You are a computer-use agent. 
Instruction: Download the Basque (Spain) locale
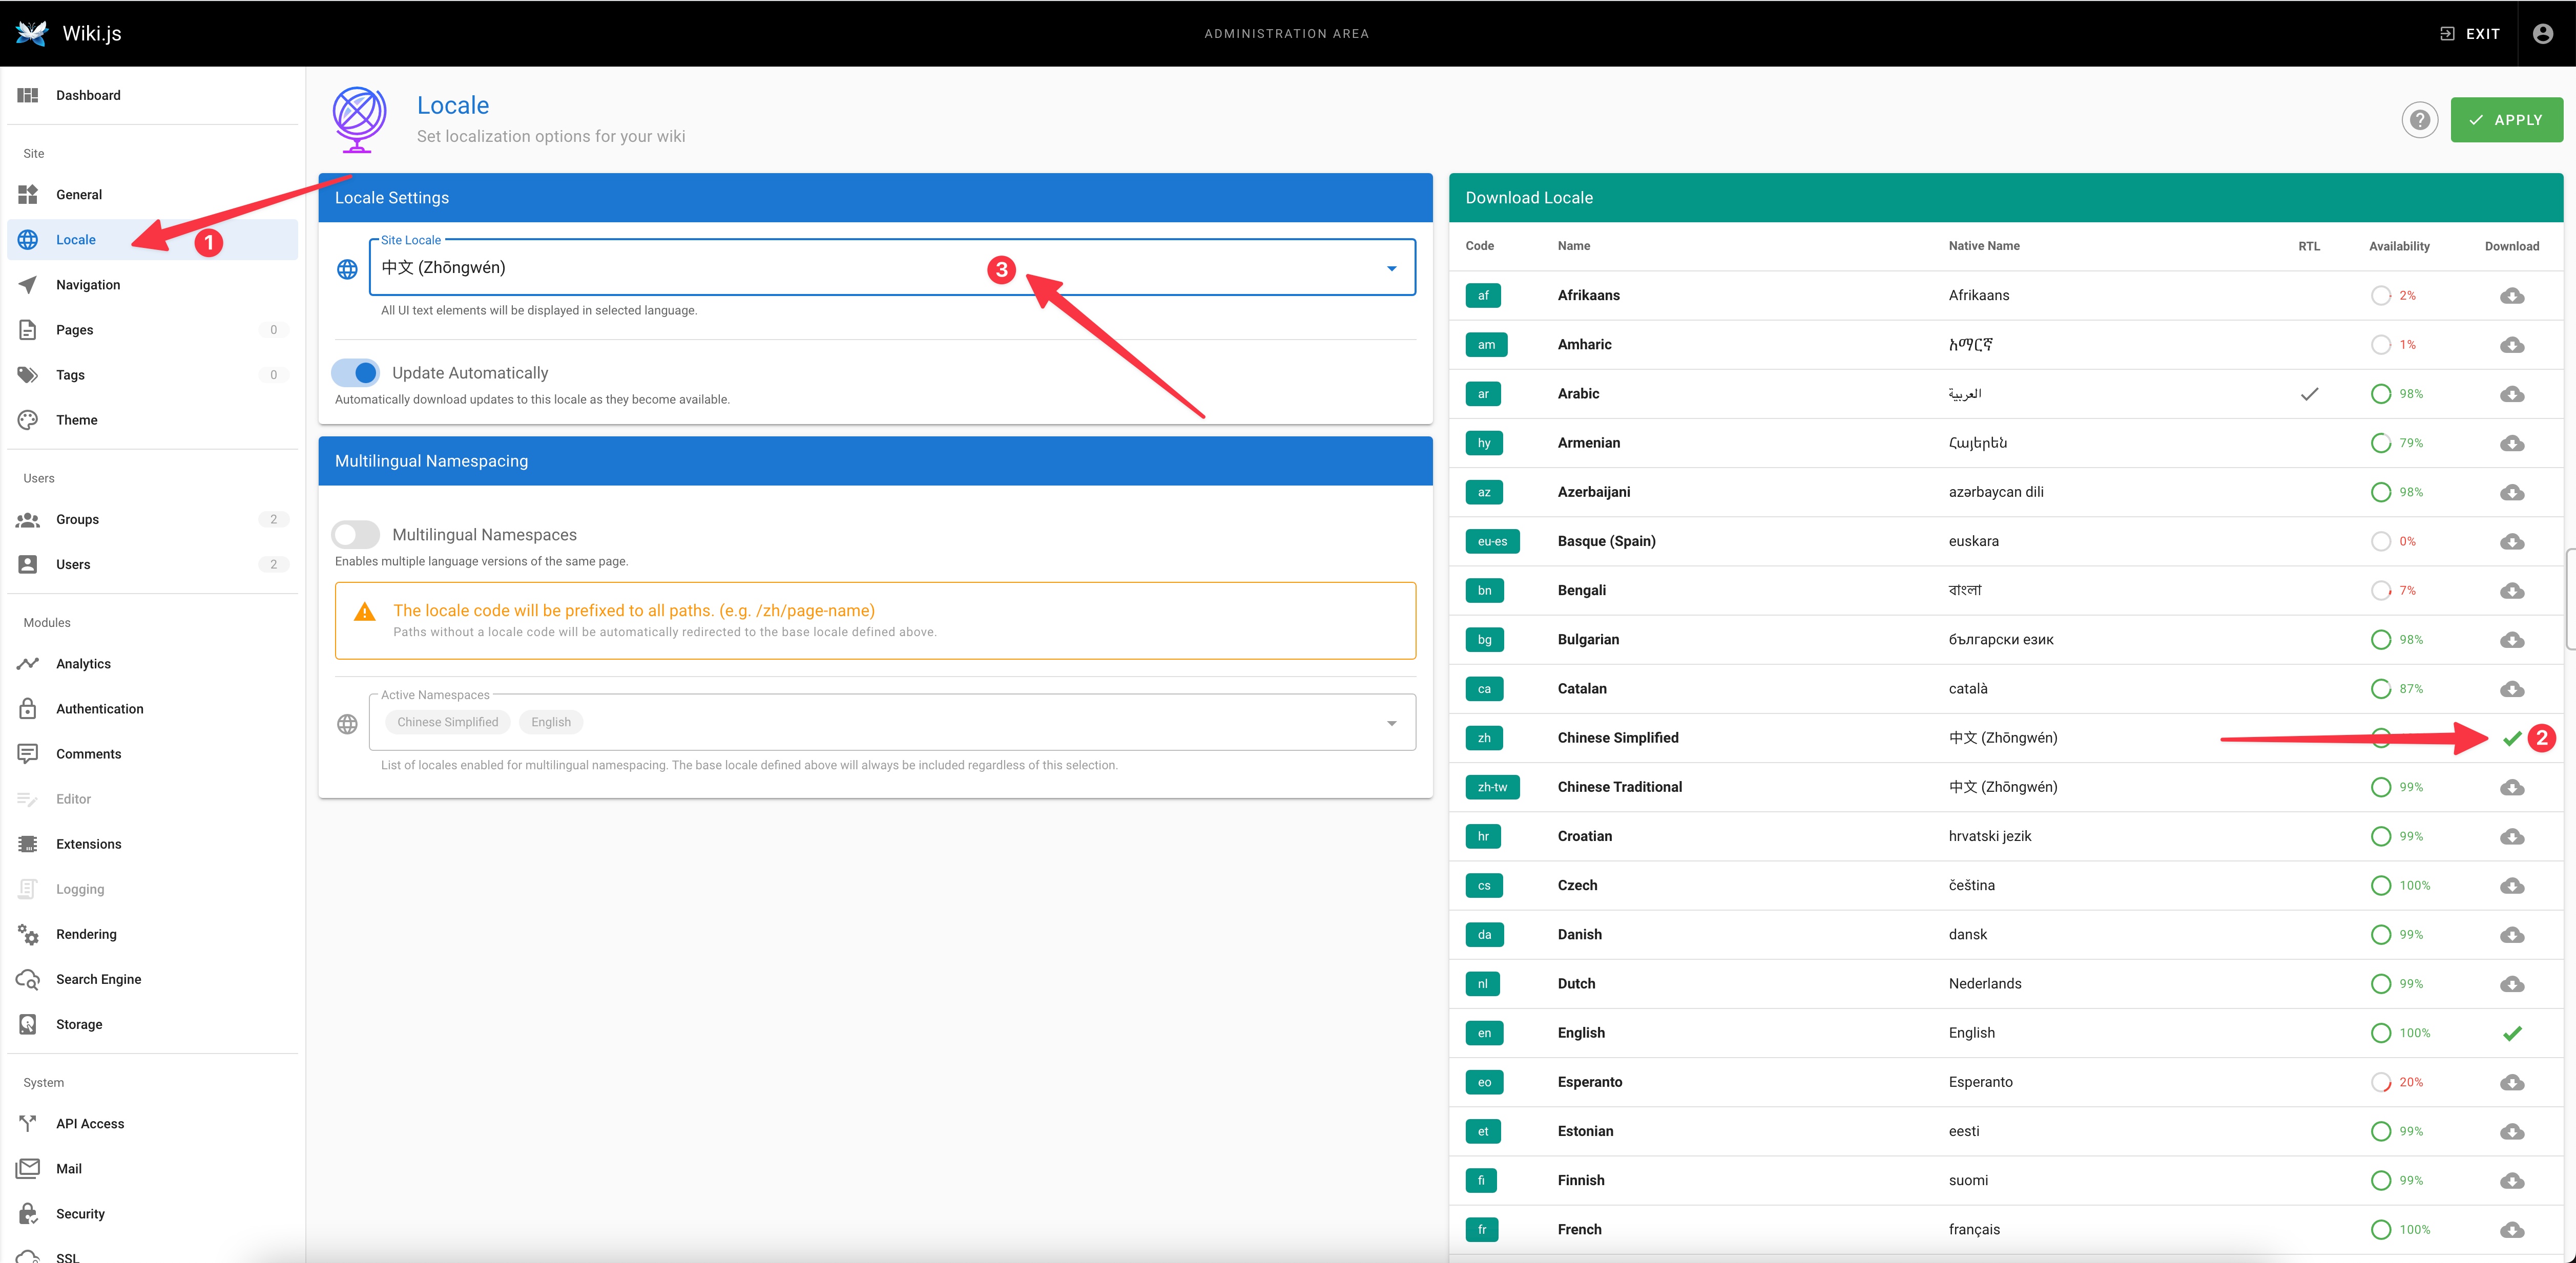[2512, 542]
